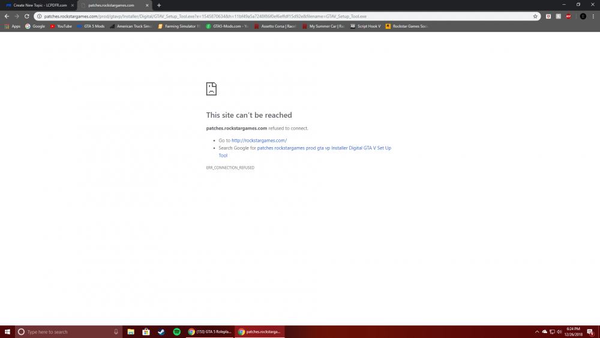Open a new tab with the plus button
The image size is (600, 338).
click(x=159, y=5)
